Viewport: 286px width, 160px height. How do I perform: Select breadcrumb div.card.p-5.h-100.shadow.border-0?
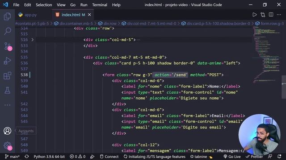pos(216,24)
